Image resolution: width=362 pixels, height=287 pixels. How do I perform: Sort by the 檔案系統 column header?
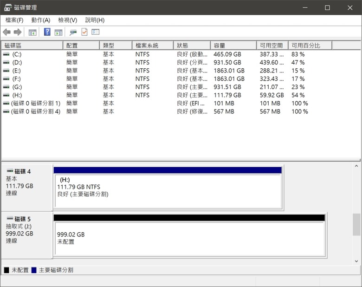153,46
